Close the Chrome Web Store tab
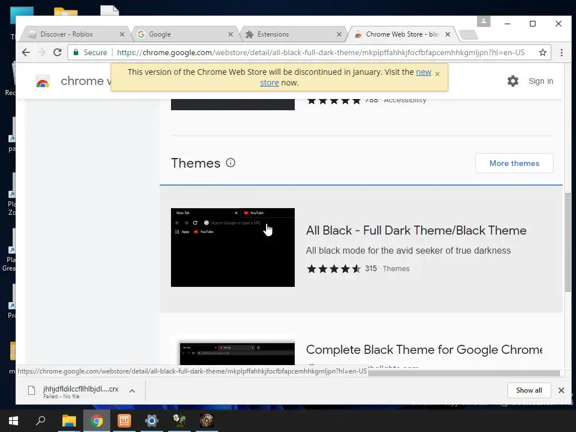 (x=447, y=34)
